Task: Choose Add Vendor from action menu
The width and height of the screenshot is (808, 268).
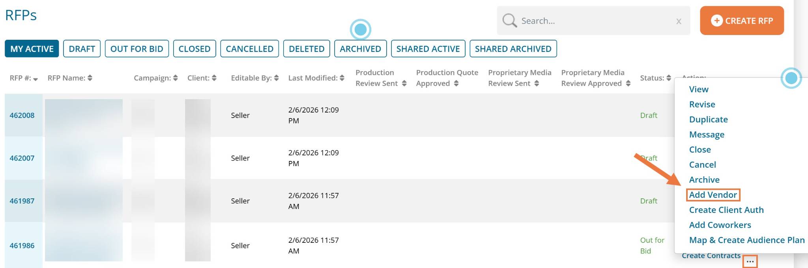Action: pyautogui.click(x=713, y=195)
